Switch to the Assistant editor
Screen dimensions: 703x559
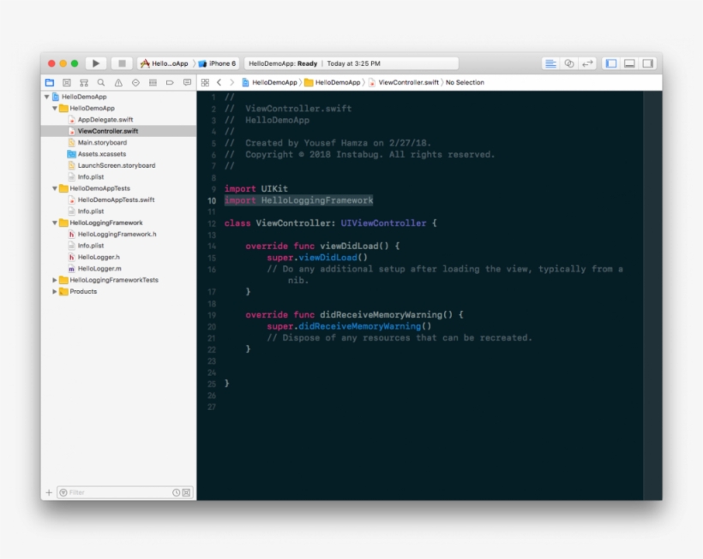[x=569, y=63]
